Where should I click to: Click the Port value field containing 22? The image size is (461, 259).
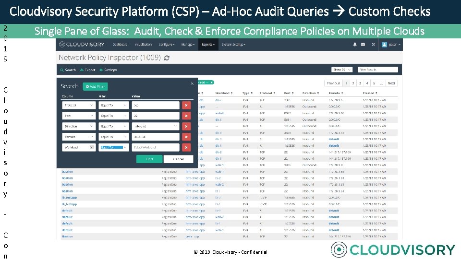156,116
